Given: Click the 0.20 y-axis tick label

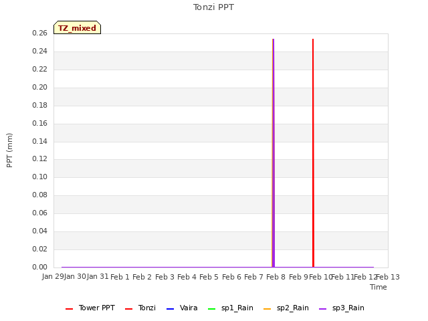Looking at the screenshot, I should [40, 87].
